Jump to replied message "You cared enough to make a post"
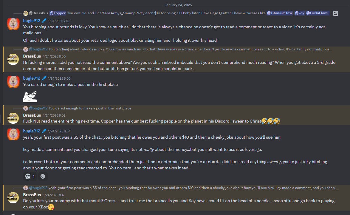The height and width of the screenshot is (215, 350). tap(90, 108)
